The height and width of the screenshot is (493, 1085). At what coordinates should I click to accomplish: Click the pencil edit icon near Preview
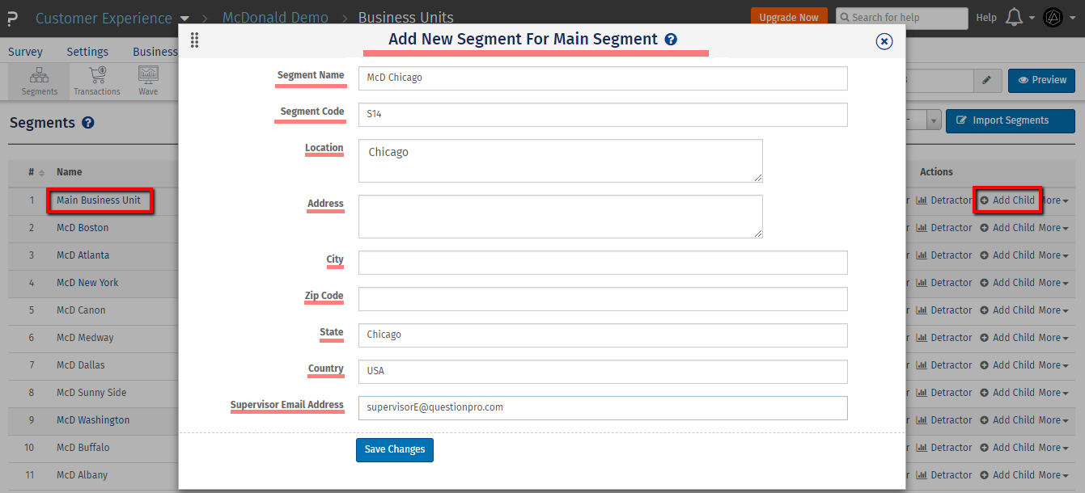pos(988,80)
